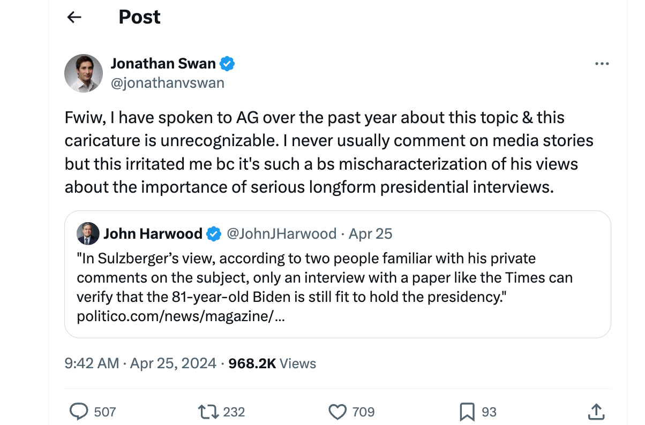Screen dimensions: 645x425
Task: Open the politico.com/news/magazine link
Action: pyautogui.click(x=181, y=316)
